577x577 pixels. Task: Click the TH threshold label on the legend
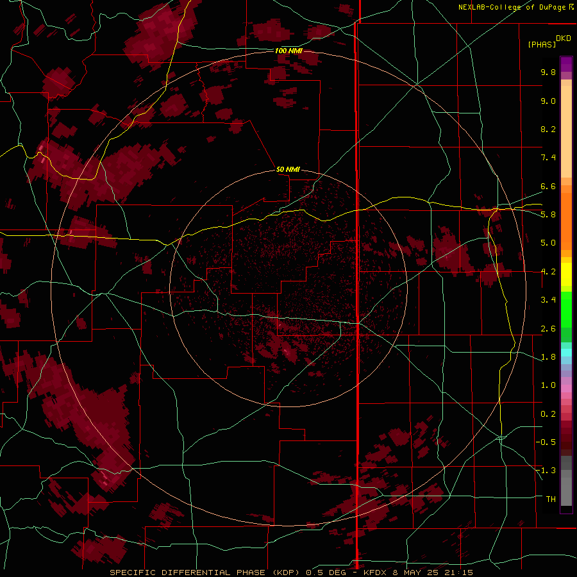pos(551,499)
